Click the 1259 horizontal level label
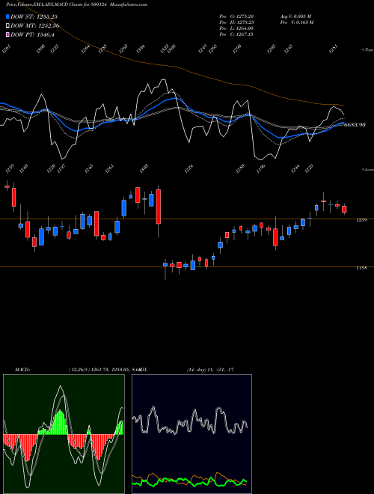 click(361, 220)
